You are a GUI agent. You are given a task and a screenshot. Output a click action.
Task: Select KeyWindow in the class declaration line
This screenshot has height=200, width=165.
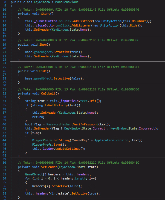[x=42, y=2]
